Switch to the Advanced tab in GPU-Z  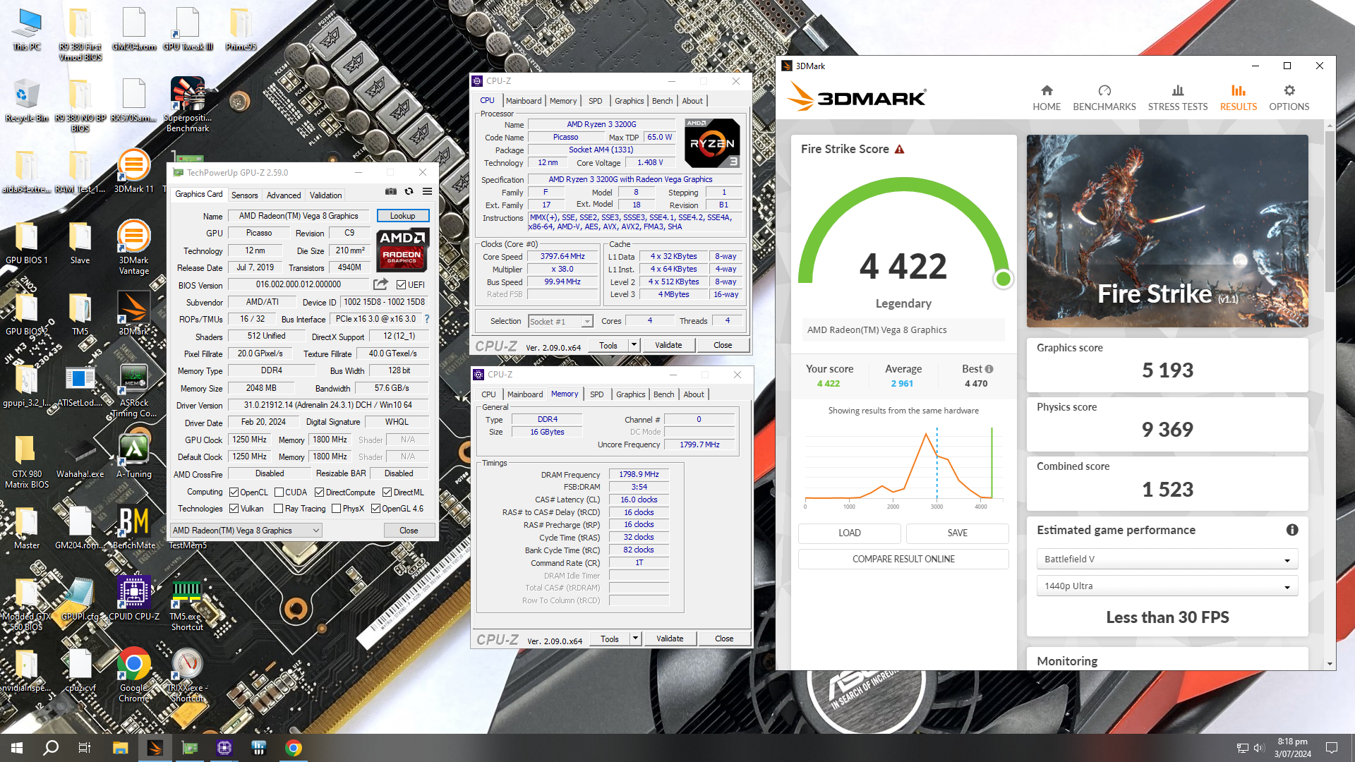point(283,195)
